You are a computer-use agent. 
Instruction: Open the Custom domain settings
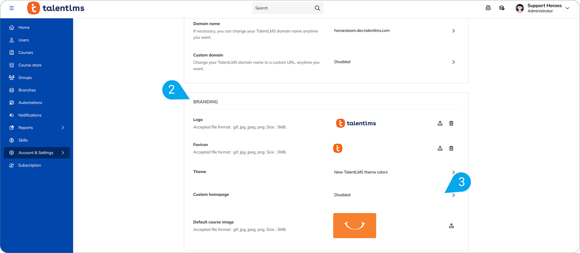[453, 62]
